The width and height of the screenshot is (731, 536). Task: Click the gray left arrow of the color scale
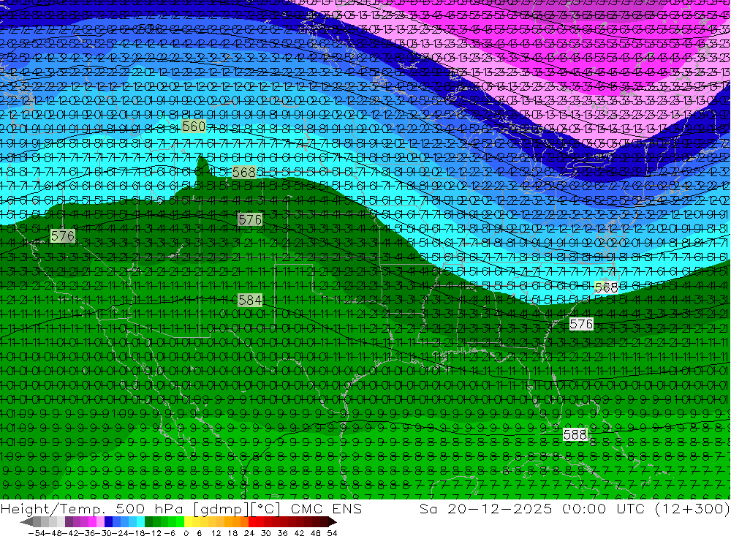(26, 521)
